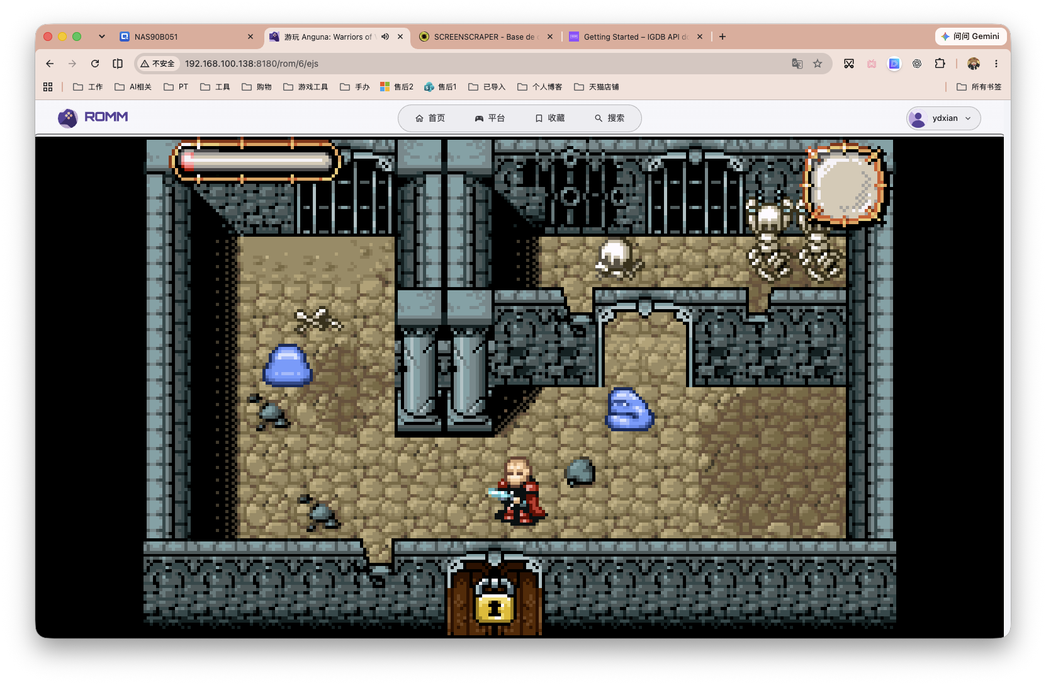Switch to the SCREENSCRAPER tab
Screen dimensions: 1046x685
point(486,37)
